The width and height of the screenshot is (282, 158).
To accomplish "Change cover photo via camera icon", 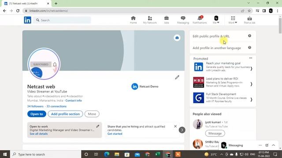I will [x=177, y=38].
